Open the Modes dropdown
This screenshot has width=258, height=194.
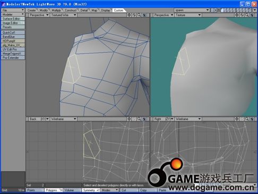(110, 190)
